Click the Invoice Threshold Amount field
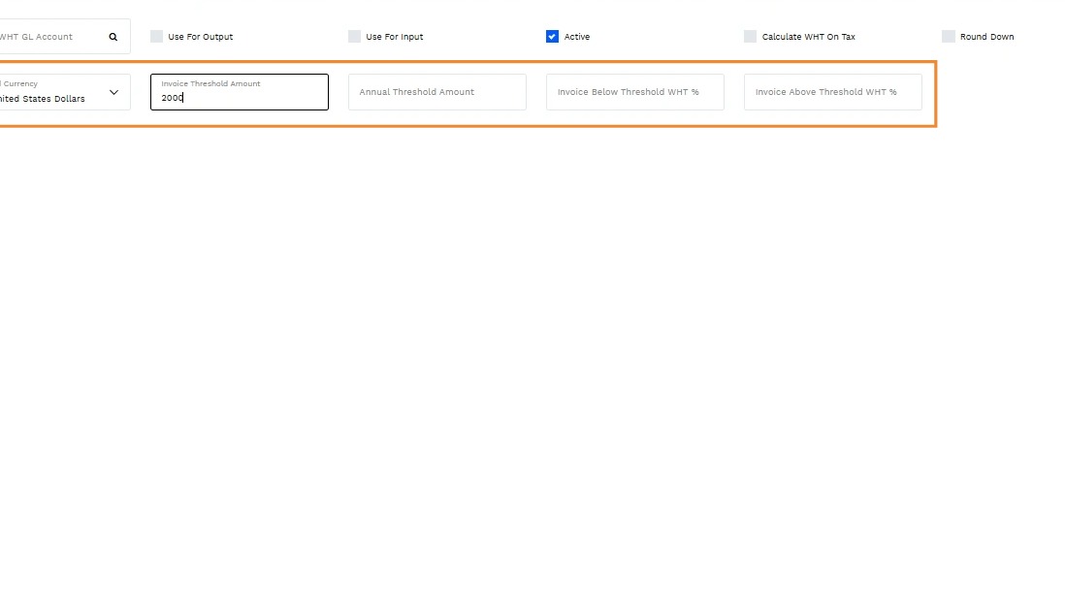The width and height of the screenshot is (1065, 594). point(239,92)
